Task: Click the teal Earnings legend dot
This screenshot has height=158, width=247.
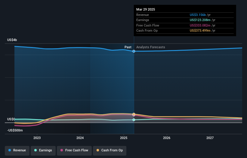Action: click(36, 150)
